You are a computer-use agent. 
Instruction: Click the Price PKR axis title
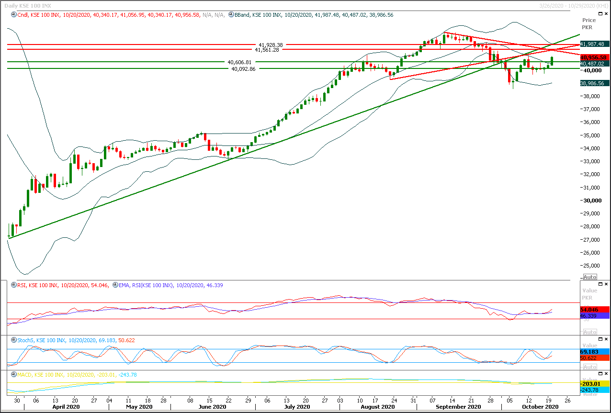coord(589,24)
